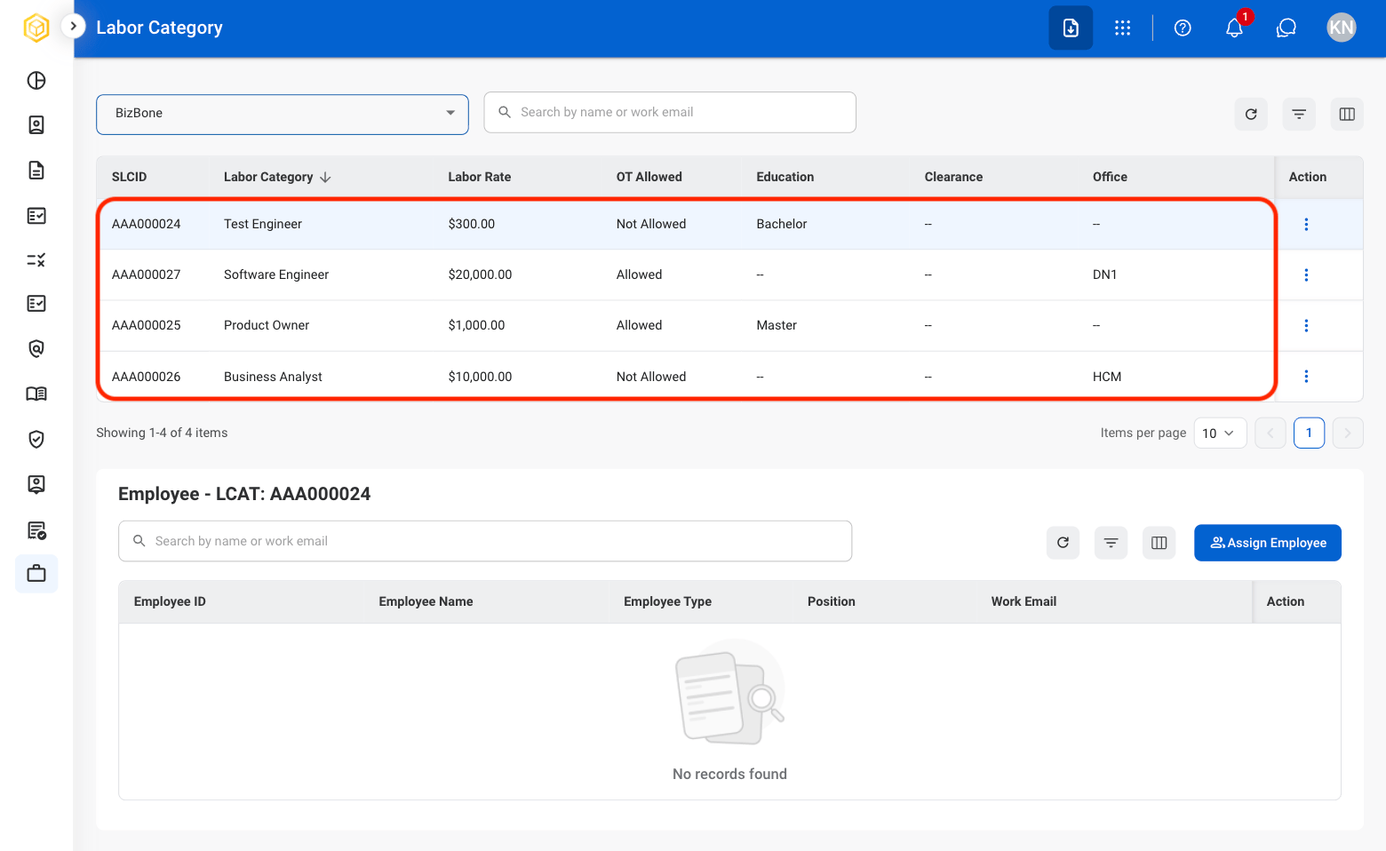The width and height of the screenshot is (1386, 851).
Task: Open the document page sidebar icon
Action: click(x=36, y=171)
